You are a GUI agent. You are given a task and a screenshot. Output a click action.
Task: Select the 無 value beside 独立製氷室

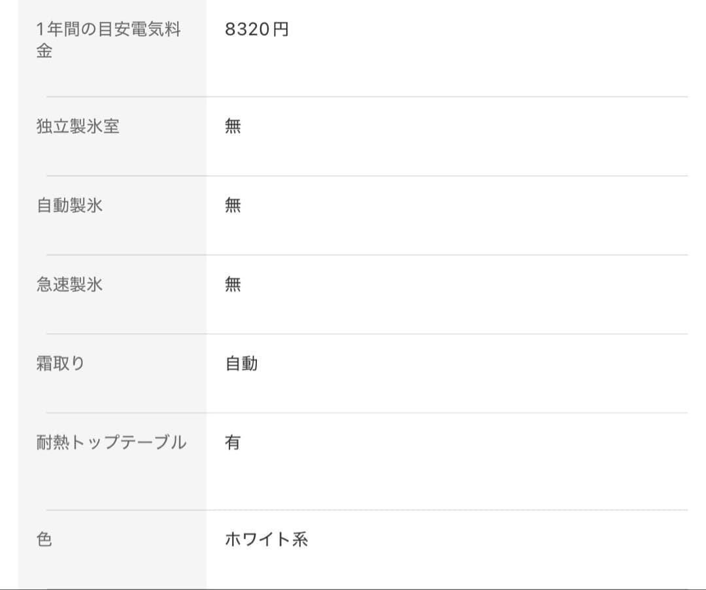[x=233, y=126]
